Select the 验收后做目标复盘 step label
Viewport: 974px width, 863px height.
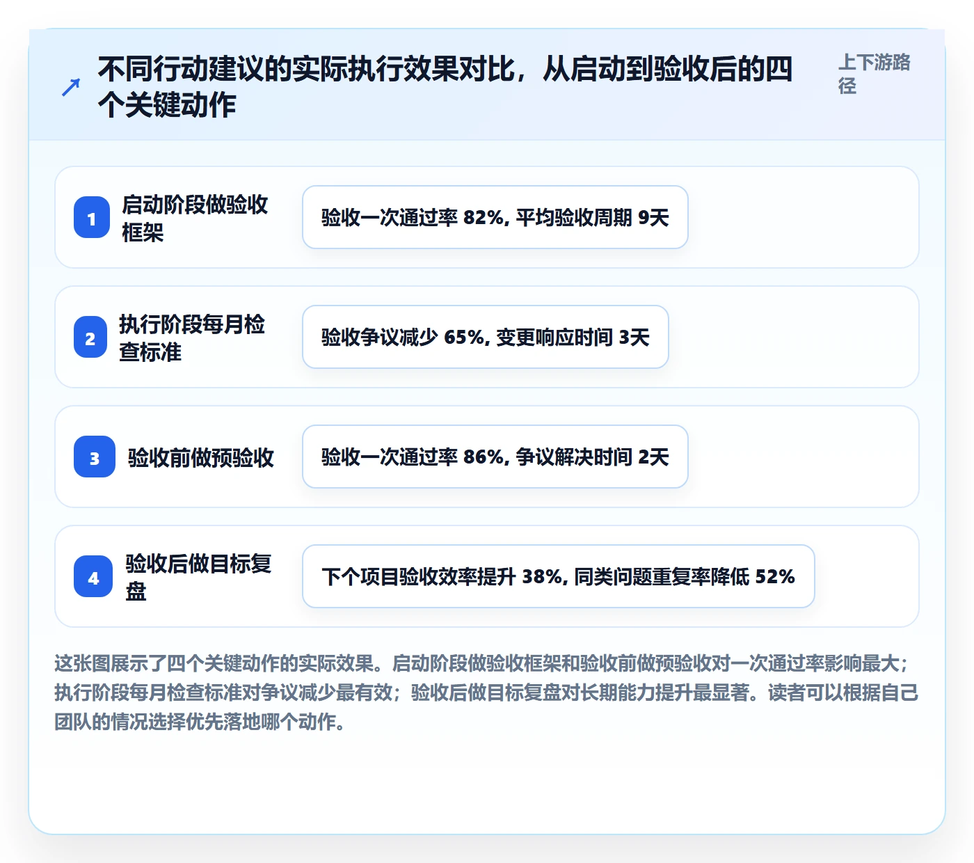click(x=199, y=577)
